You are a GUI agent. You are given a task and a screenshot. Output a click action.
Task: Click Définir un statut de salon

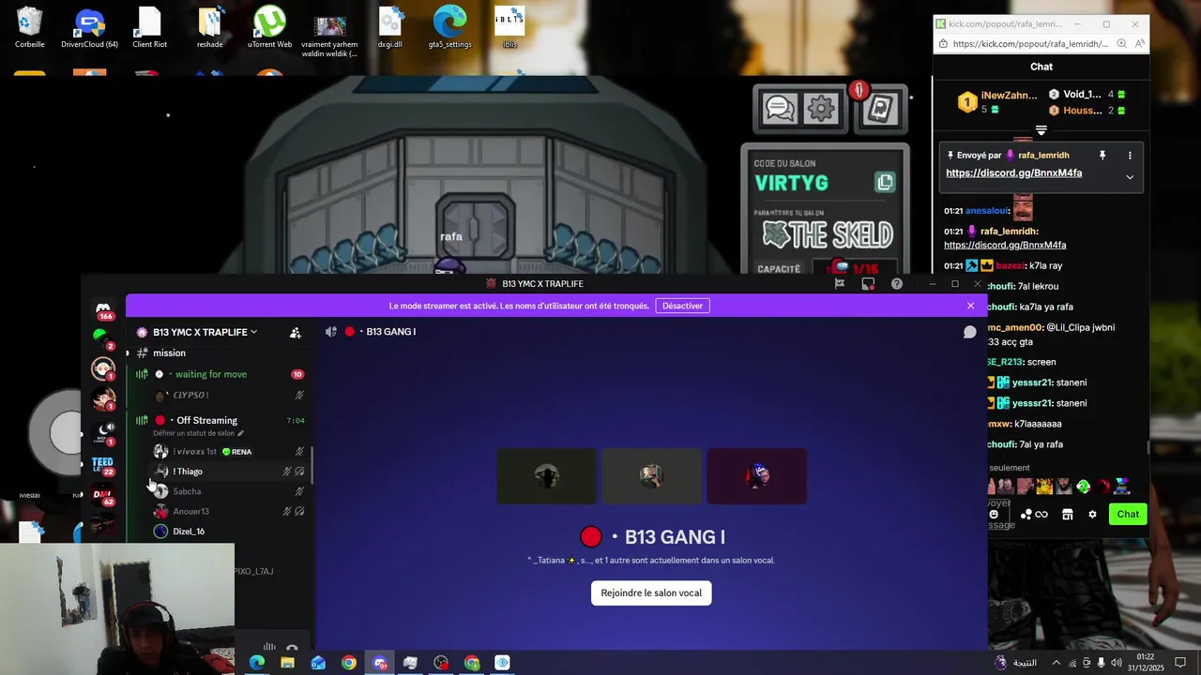[x=198, y=433]
